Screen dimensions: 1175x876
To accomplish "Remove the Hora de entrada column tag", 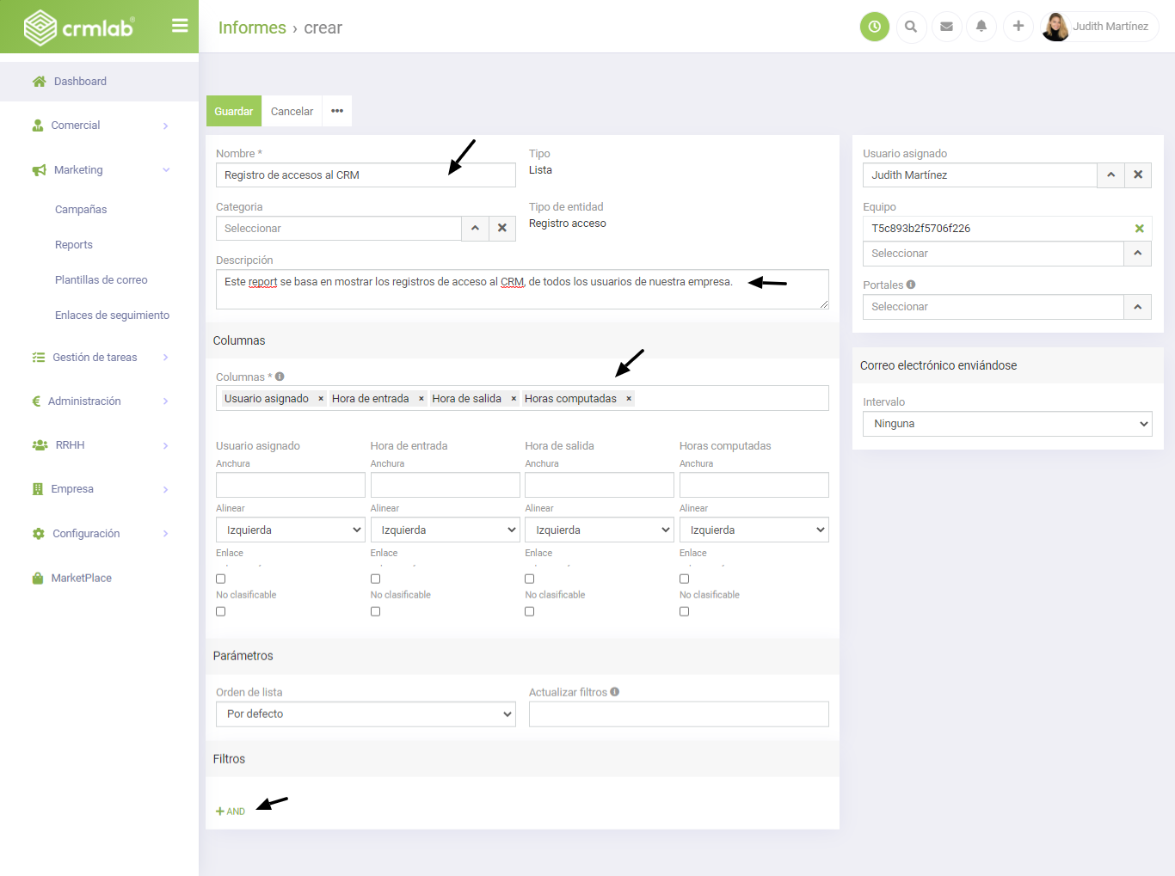I will click(x=421, y=399).
